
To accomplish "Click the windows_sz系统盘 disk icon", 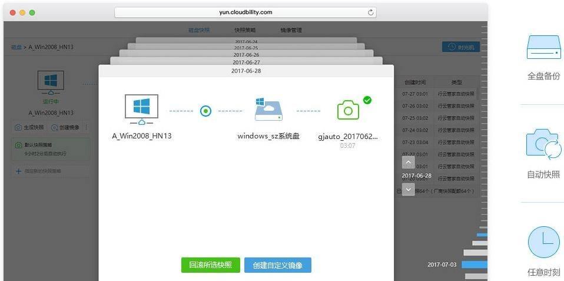I will coord(268,109).
